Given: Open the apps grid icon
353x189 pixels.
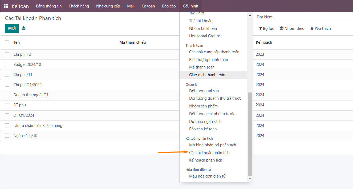Looking at the screenshot, I should (x=6, y=6).
